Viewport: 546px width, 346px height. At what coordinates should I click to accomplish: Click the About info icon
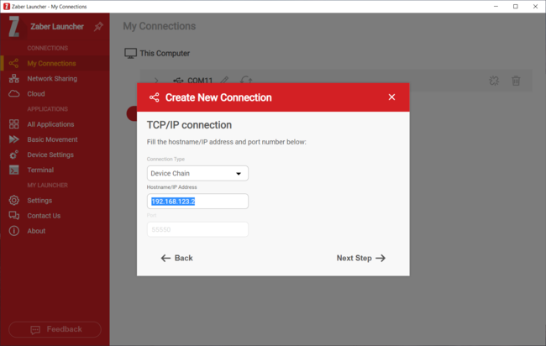pos(14,231)
